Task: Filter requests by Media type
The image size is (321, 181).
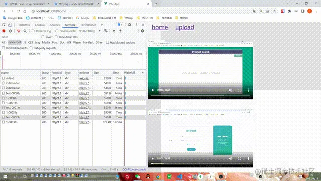Action: point(46,42)
